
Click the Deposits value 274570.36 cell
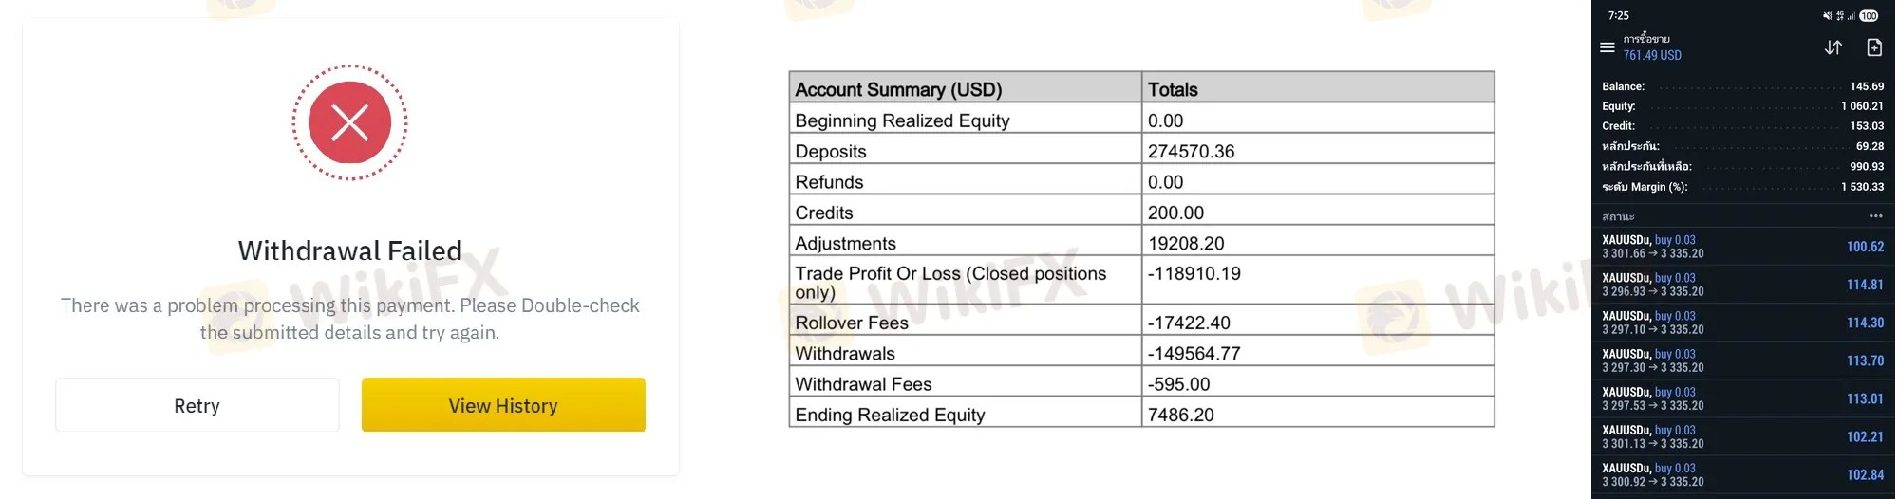coord(1318,151)
